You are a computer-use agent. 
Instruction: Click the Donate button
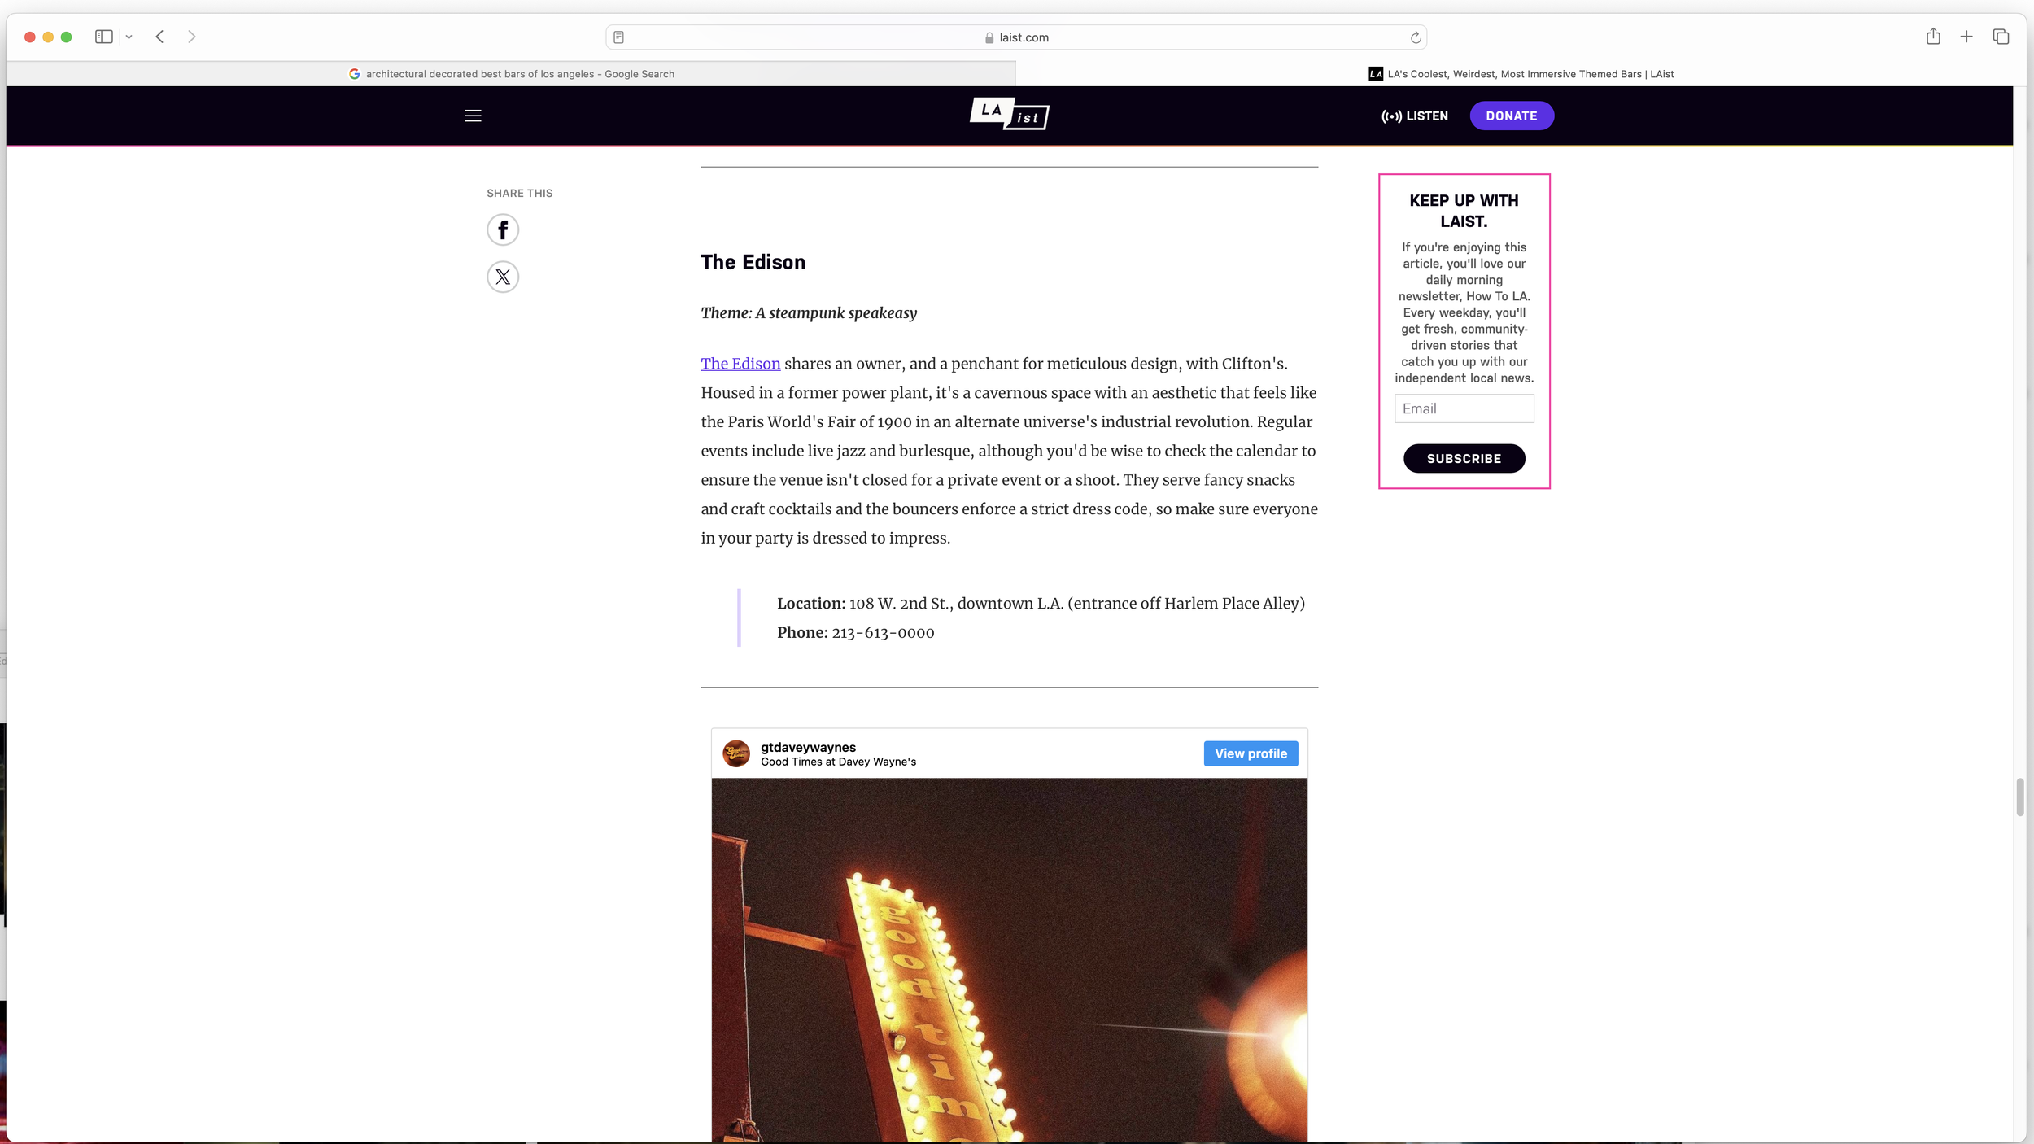pos(1512,116)
